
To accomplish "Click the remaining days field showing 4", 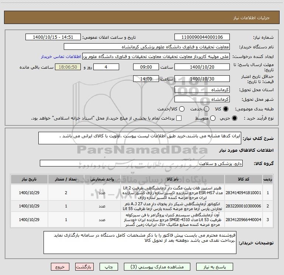I will tap(106, 67).
